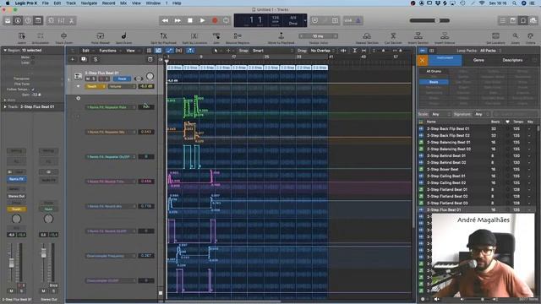The image size is (541, 304).
Task: Open the Apple Loops Descriptors tab
Action: 512,60
